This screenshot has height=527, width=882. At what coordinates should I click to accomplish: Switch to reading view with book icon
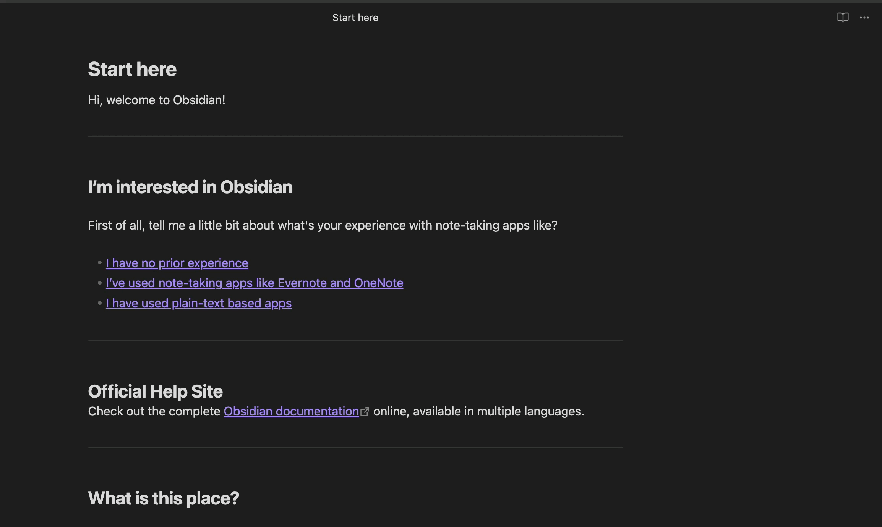point(843,18)
